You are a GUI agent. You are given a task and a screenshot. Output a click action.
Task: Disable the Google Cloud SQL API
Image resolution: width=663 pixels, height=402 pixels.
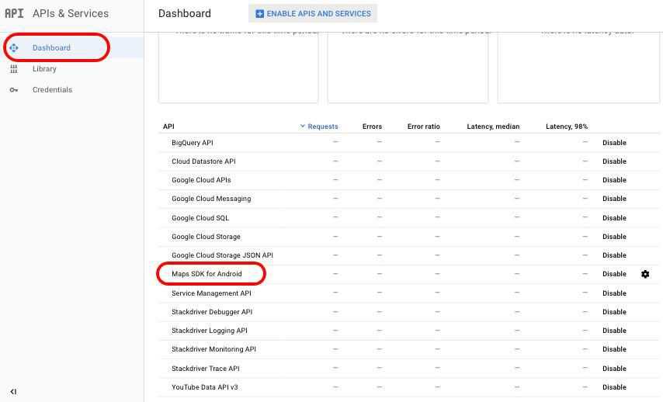[x=614, y=218]
